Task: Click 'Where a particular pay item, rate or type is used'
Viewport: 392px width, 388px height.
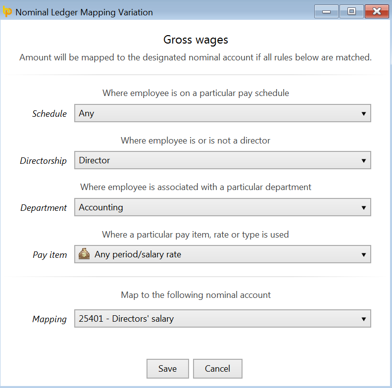Action: click(195, 235)
